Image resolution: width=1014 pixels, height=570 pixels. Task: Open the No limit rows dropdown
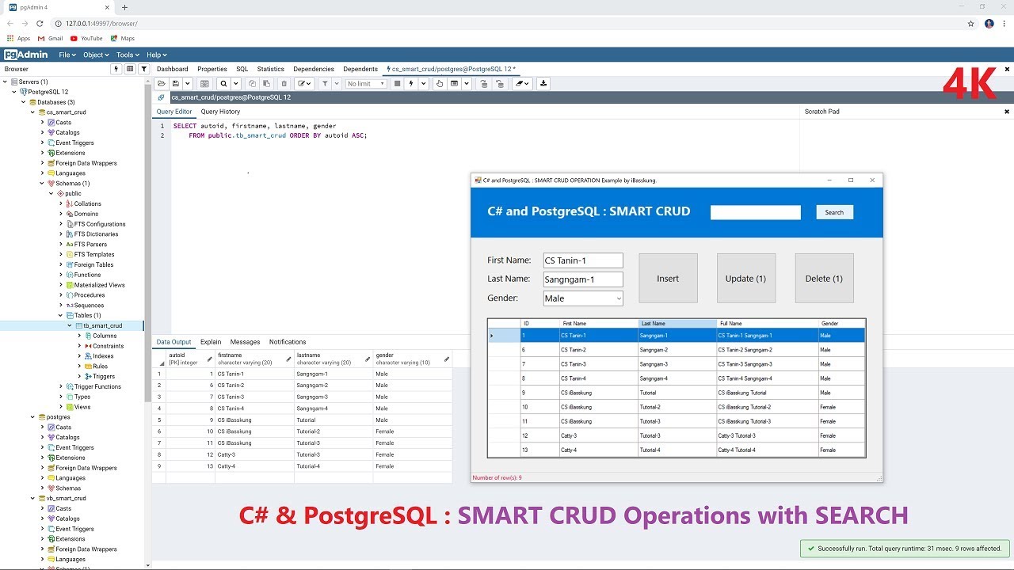tap(366, 83)
